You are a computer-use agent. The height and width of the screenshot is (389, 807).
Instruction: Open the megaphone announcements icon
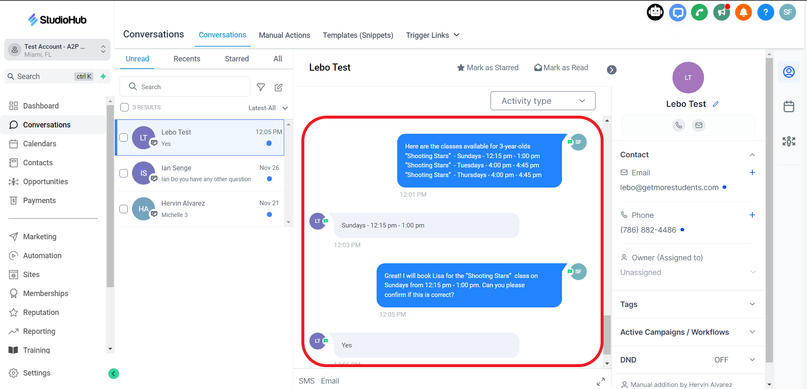click(x=722, y=12)
